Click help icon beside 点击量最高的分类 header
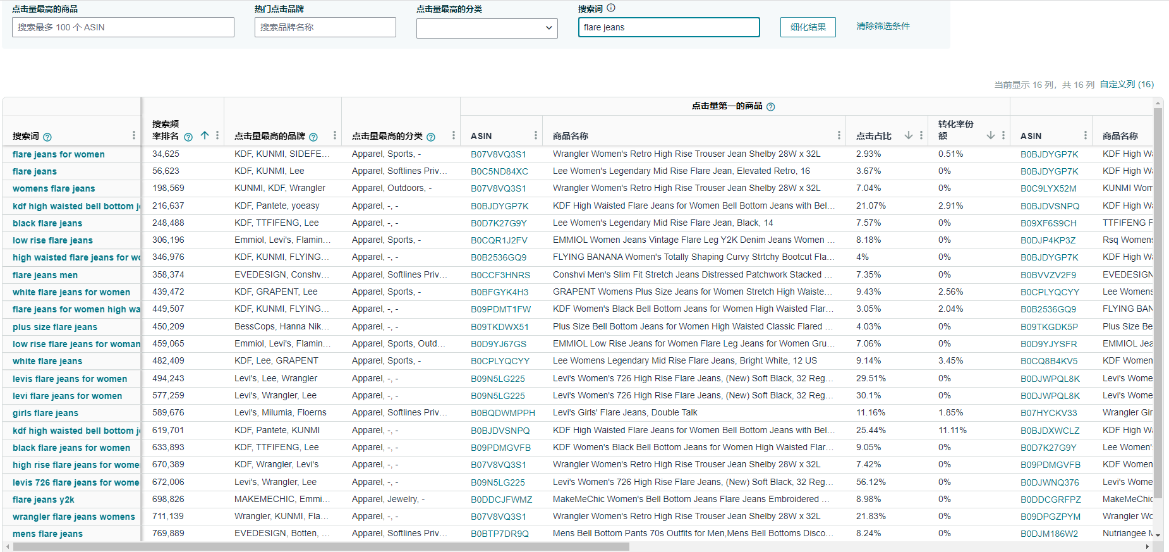Viewport: 1169px width, 552px height. [x=431, y=137]
